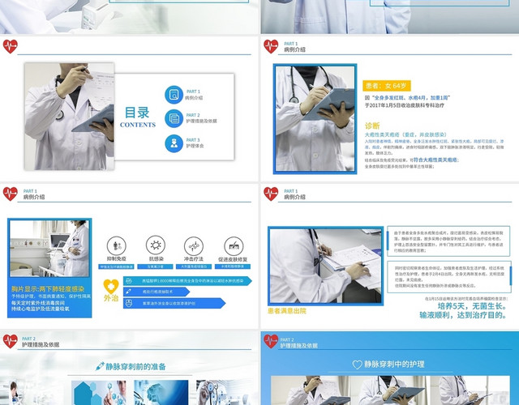Click the red heart logo on the 静脉穿刺中的护理 slide
Viewport: 519px width, 405px height.
(x=271, y=341)
